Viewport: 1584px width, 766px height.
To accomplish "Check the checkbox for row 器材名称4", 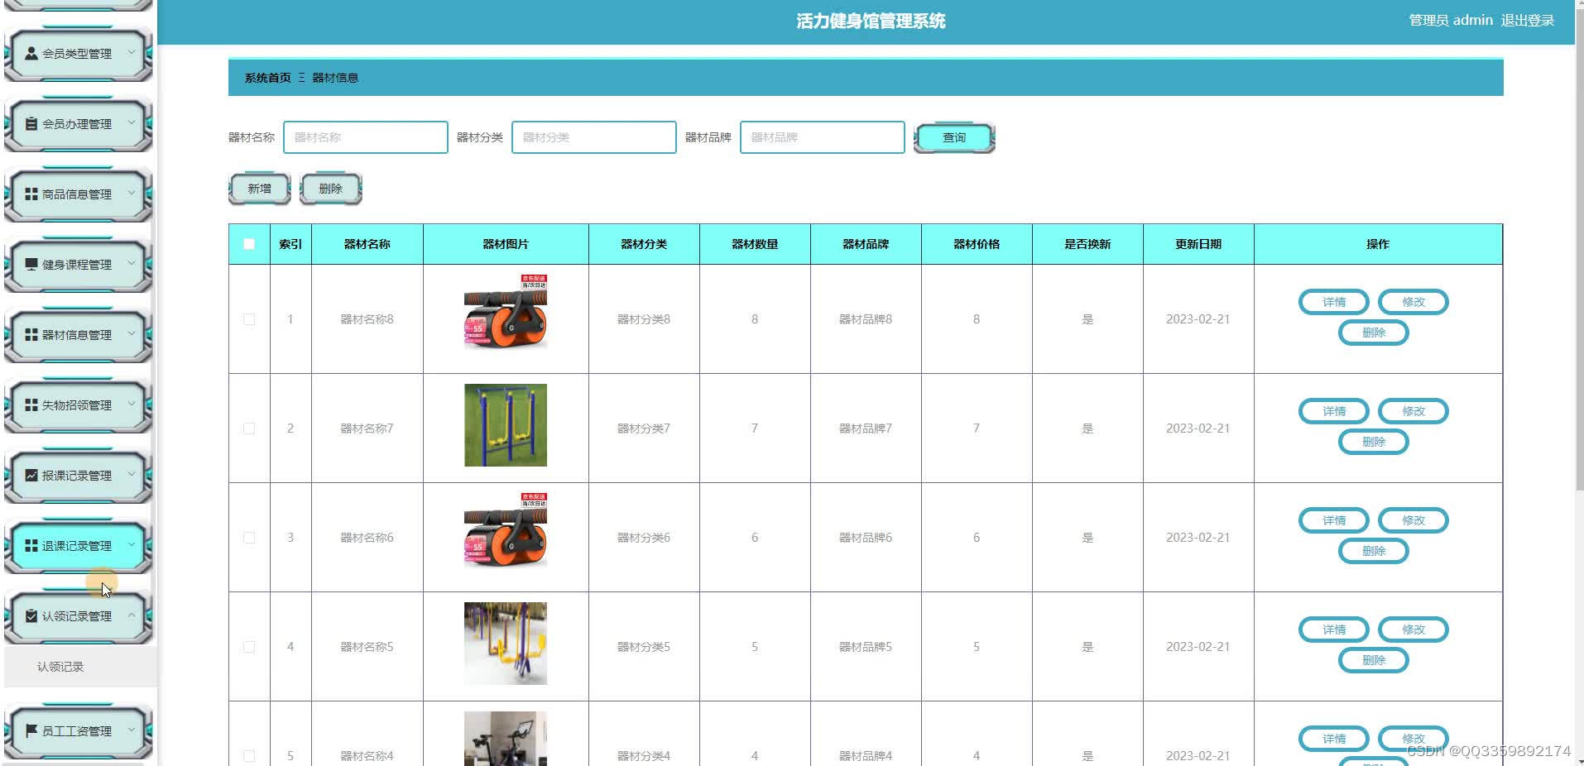I will tap(249, 756).
